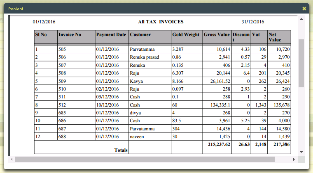Click the Gross Value column header
This screenshot has height=173, width=313.
click(217, 35)
